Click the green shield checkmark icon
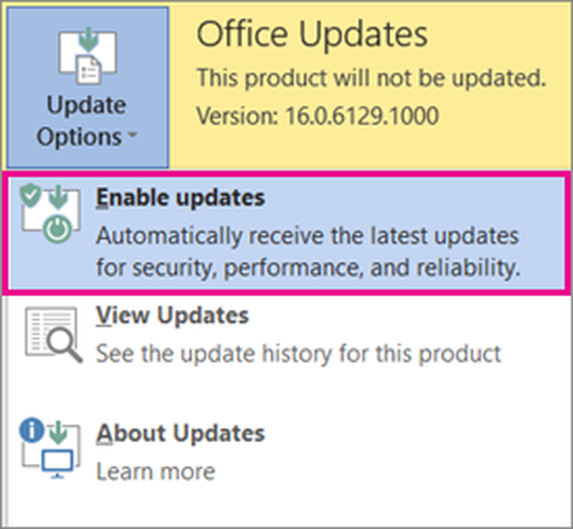This screenshot has width=573, height=529. pyautogui.click(x=30, y=195)
